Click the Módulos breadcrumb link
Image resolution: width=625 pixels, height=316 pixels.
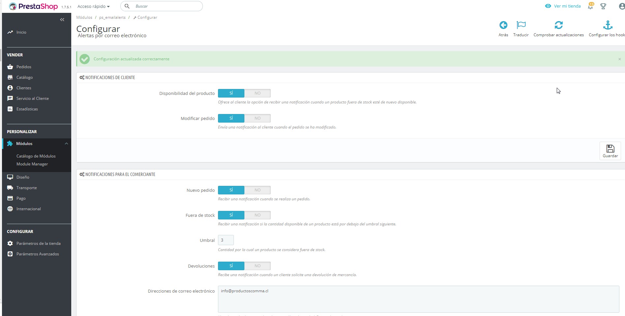tap(84, 17)
